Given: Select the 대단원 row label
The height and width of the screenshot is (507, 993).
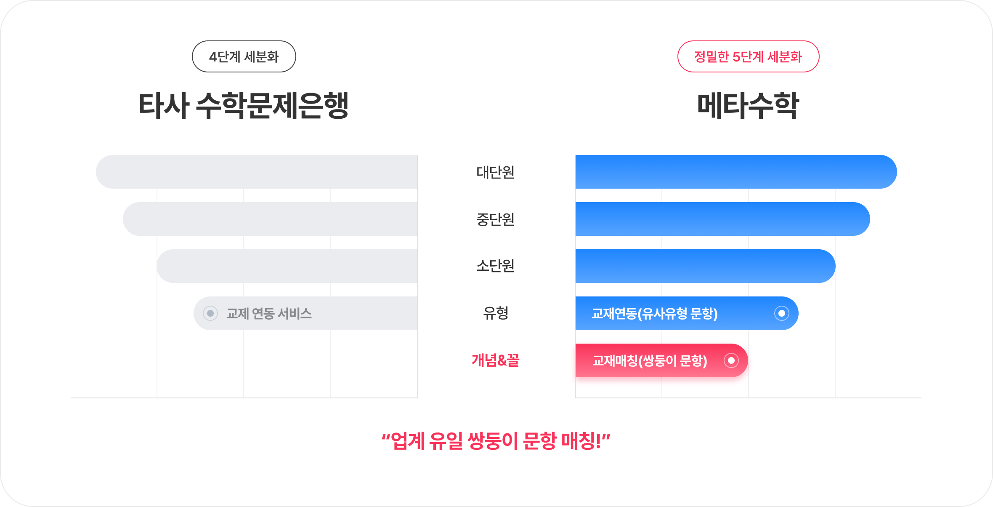Looking at the screenshot, I should click(x=495, y=172).
